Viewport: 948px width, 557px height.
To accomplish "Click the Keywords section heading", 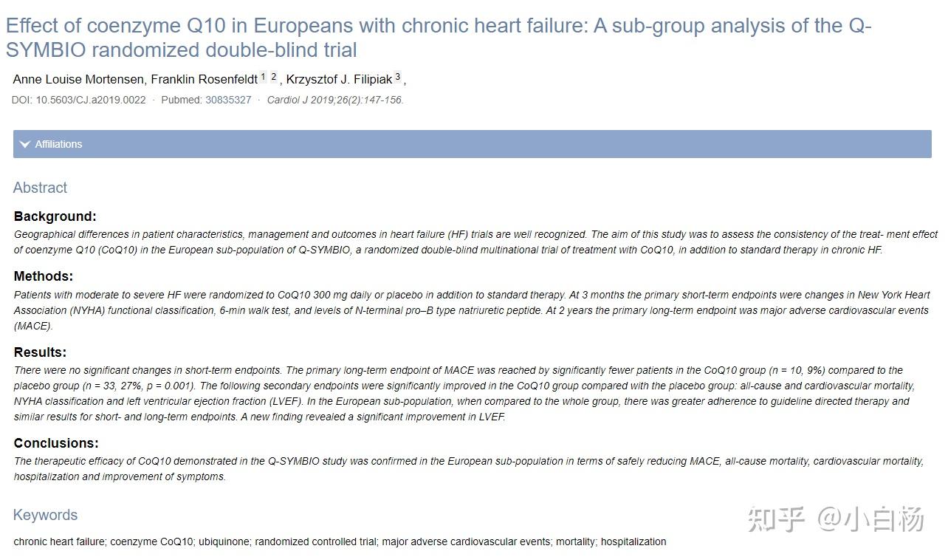I will point(45,515).
